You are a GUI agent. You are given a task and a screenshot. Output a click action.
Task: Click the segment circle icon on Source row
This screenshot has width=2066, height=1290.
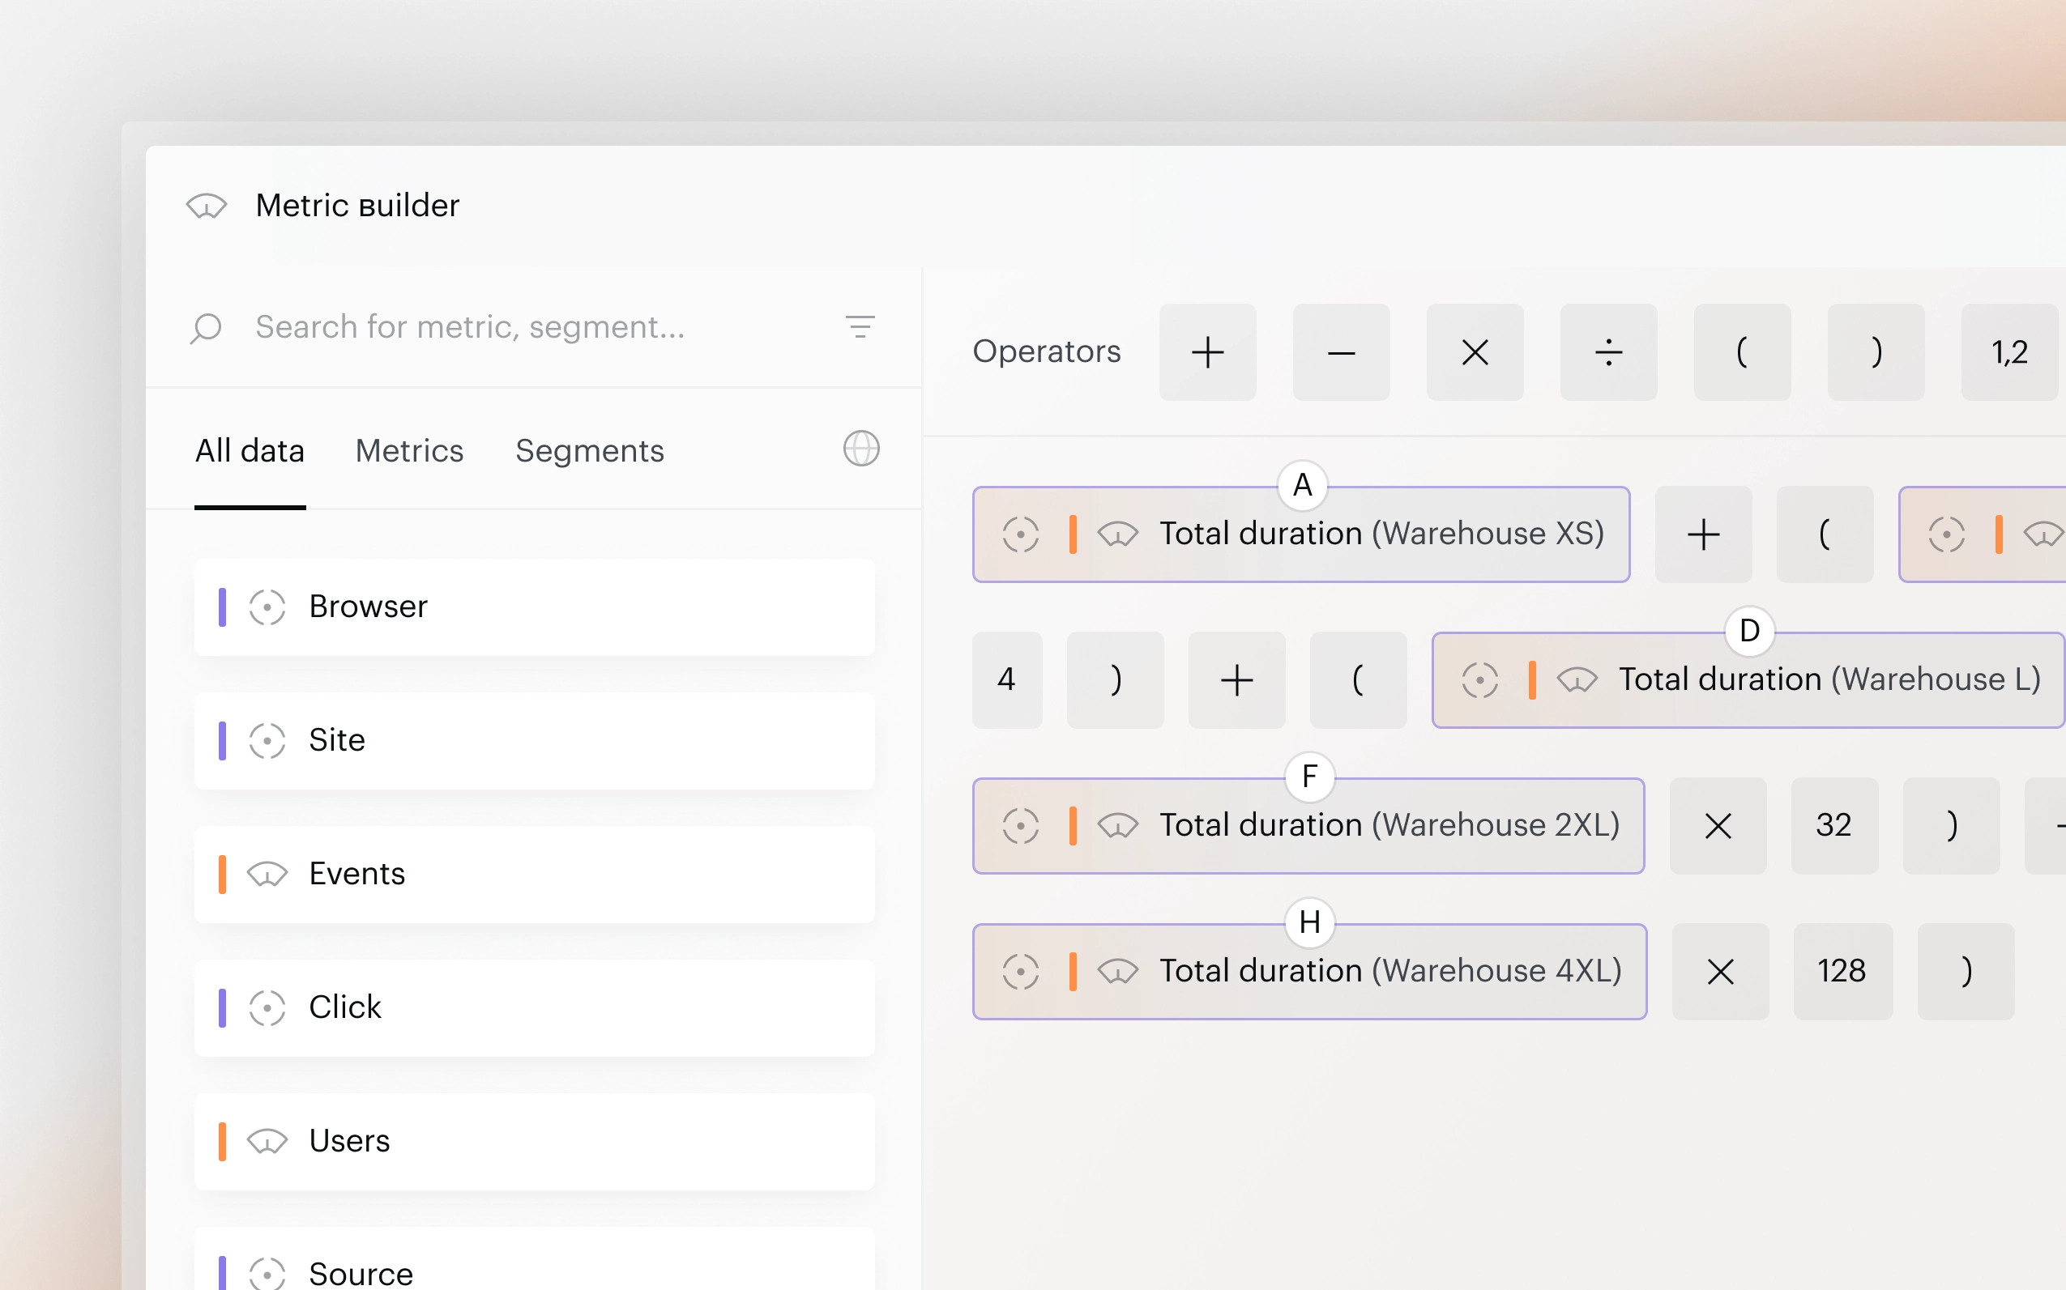click(267, 1273)
